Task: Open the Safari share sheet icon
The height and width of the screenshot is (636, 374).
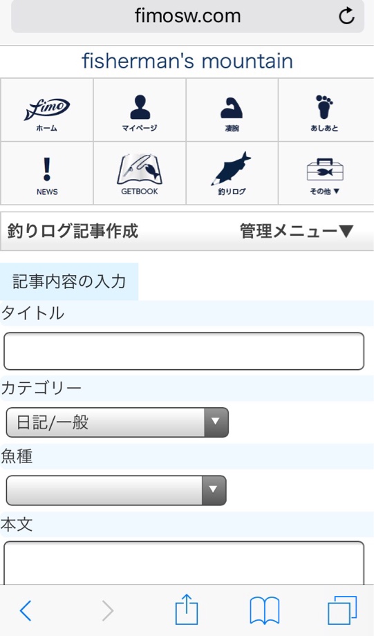Action: 187,609
